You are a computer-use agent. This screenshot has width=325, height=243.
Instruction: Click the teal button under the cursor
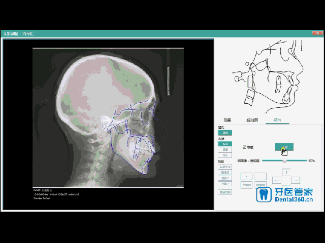pyautogui.click(x=284, y=147)
